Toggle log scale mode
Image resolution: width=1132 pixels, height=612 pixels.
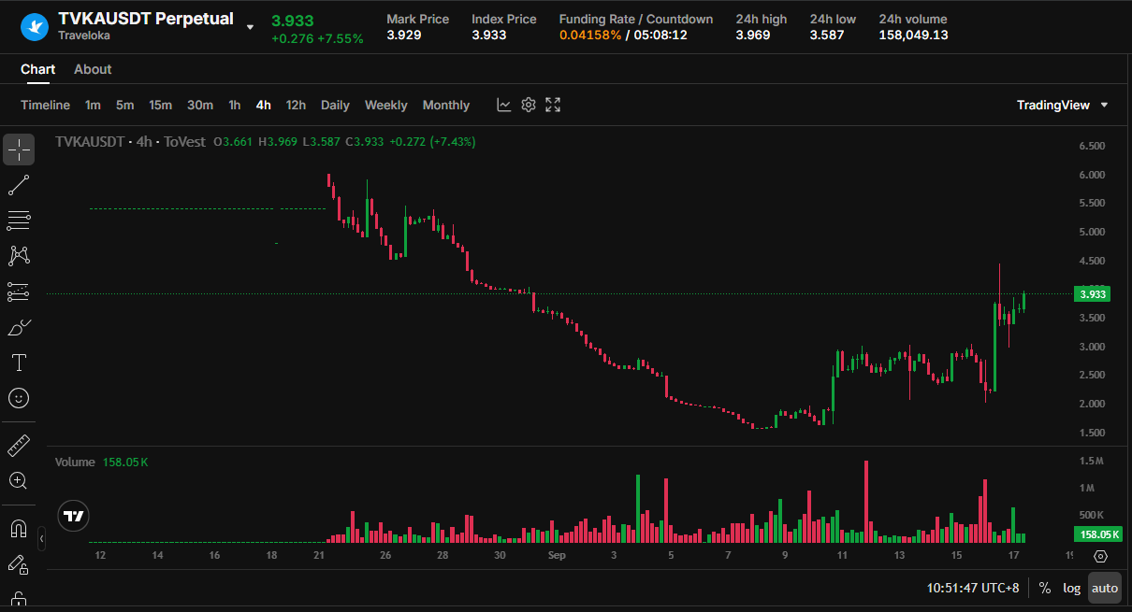pos(1072,588)
